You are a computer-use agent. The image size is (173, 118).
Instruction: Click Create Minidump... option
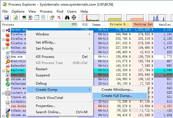tap(120, 90)
